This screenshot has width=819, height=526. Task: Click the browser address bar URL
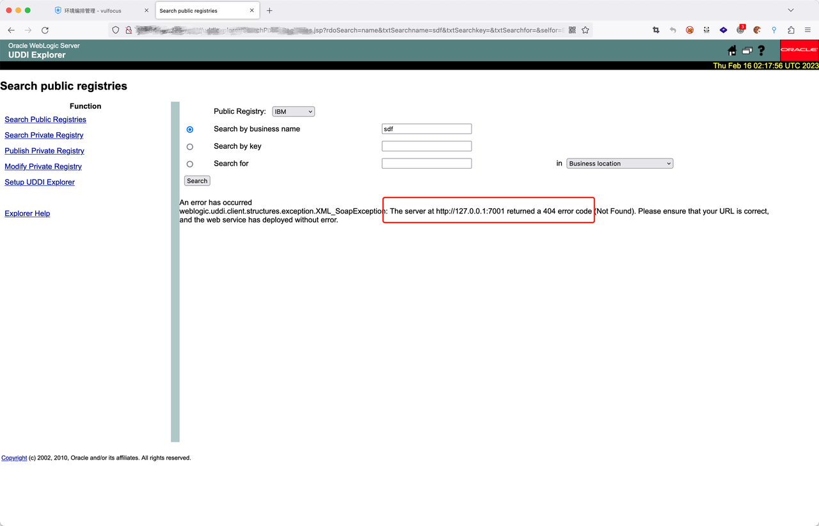[x=351, y=30]
